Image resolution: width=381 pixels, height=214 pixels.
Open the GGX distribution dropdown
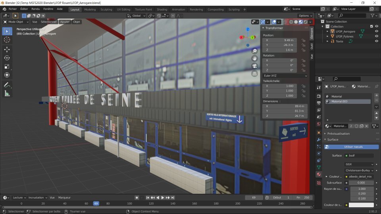click(x=359, y=164)
